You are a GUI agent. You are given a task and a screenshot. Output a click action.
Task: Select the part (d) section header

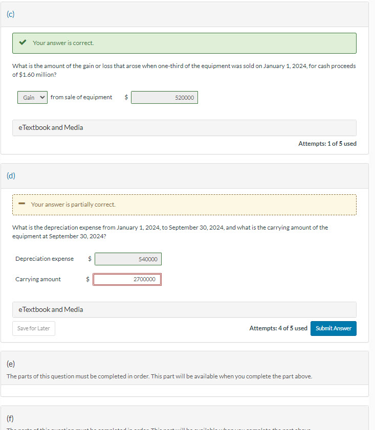click(11, 176)
